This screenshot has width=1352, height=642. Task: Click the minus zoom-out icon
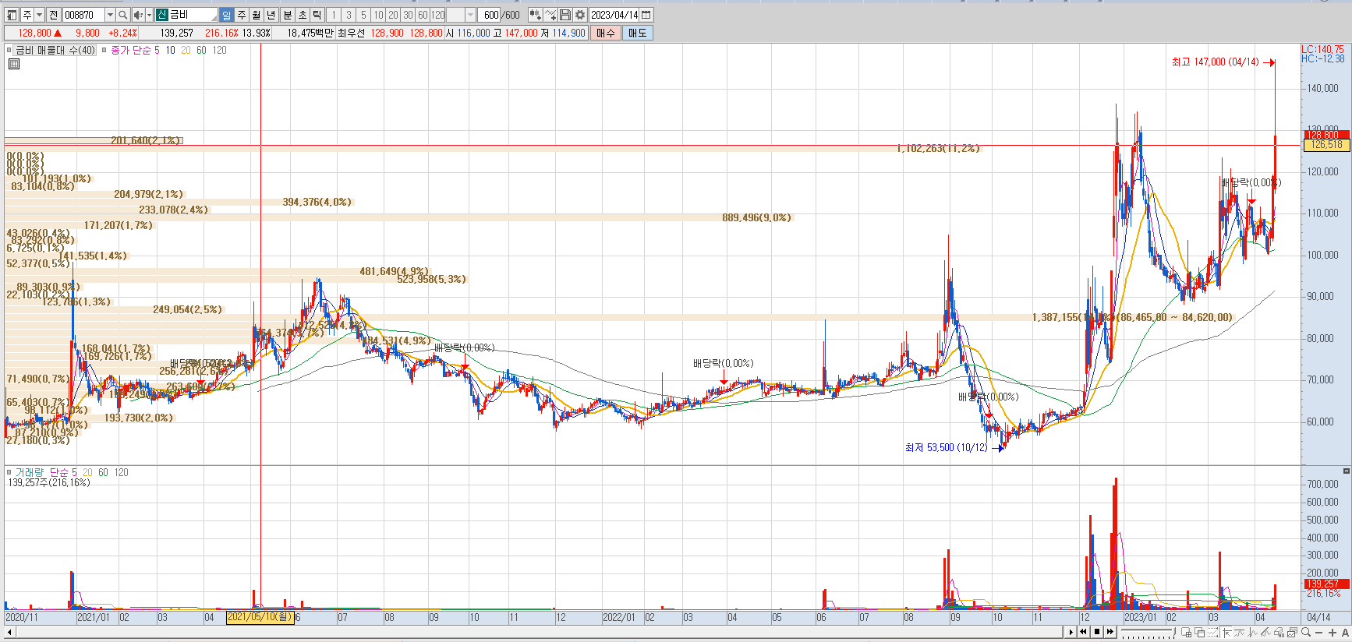1319,632
